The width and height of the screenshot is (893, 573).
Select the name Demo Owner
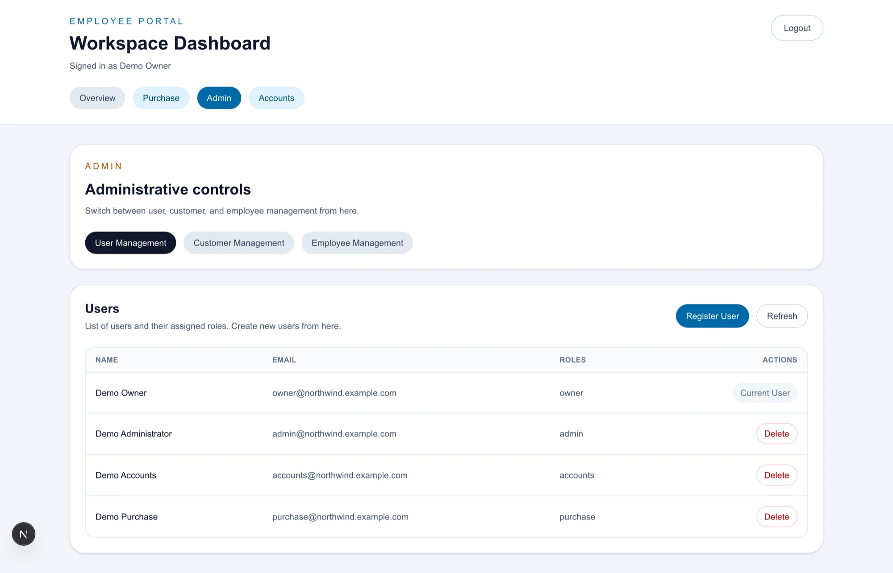pos(121,393)
